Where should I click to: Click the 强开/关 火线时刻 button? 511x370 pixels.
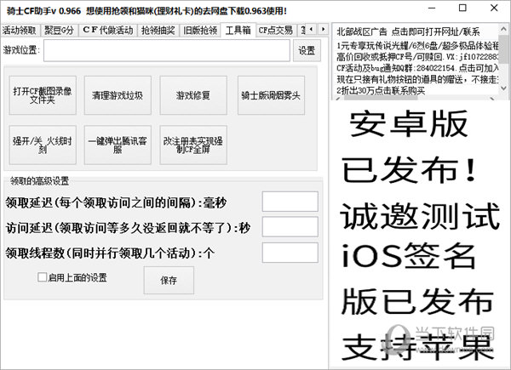(43, 145)
